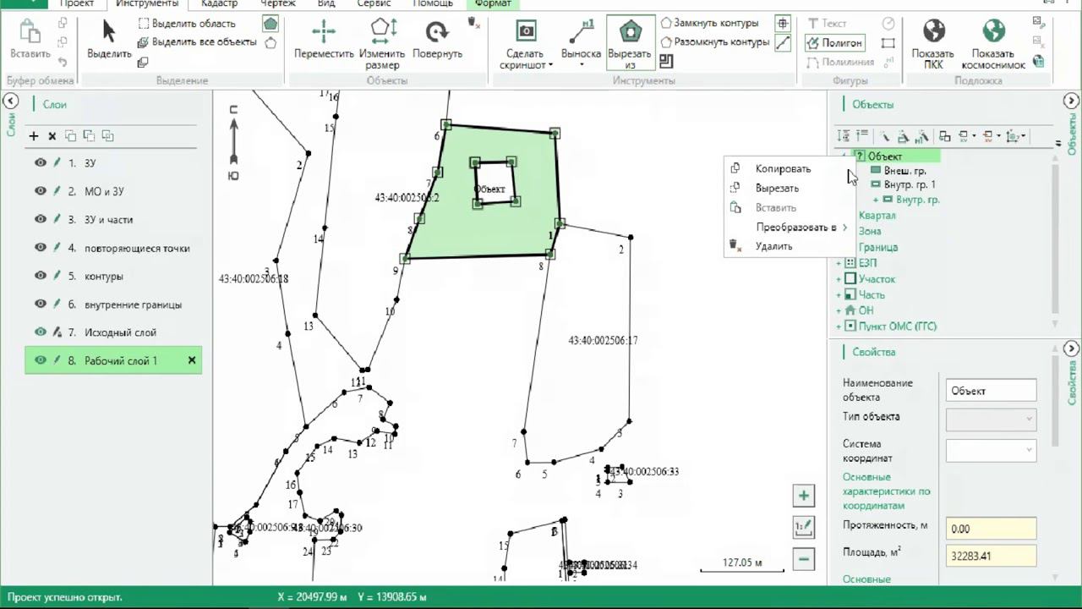Toggle eye icon for контуры layer
This screenshot has width=1082, height=609.
41,276
